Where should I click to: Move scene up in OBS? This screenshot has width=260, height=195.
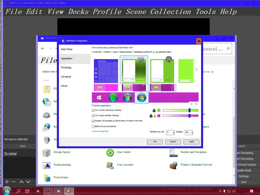21,182
